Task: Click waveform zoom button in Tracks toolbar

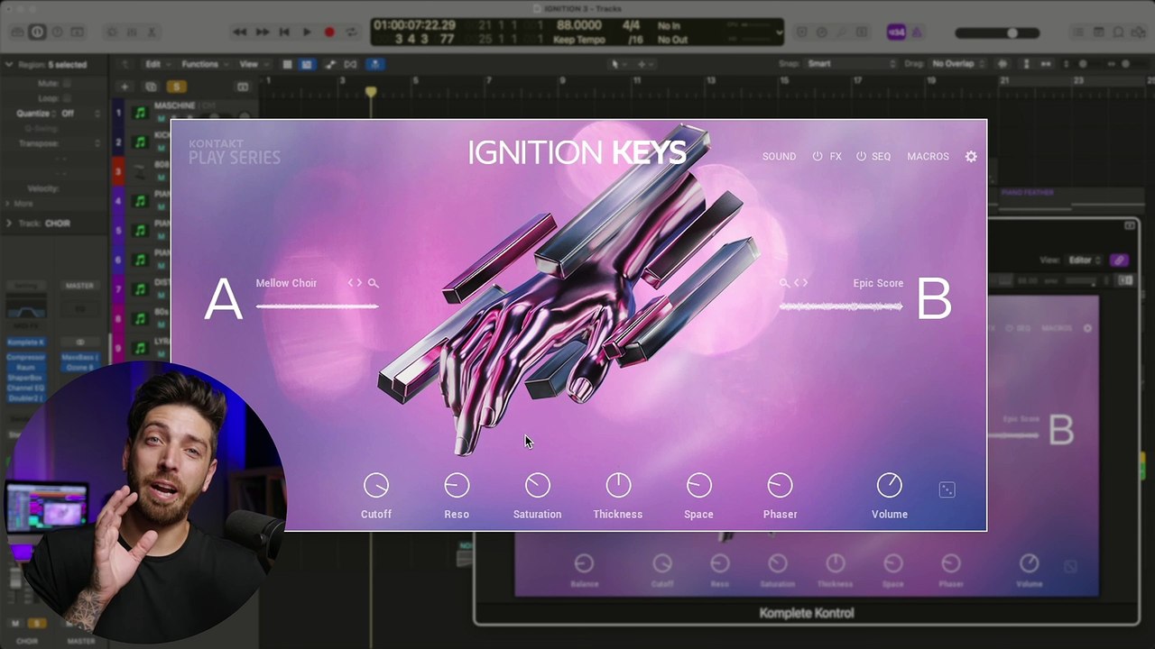Action: tap(1003, 64)
